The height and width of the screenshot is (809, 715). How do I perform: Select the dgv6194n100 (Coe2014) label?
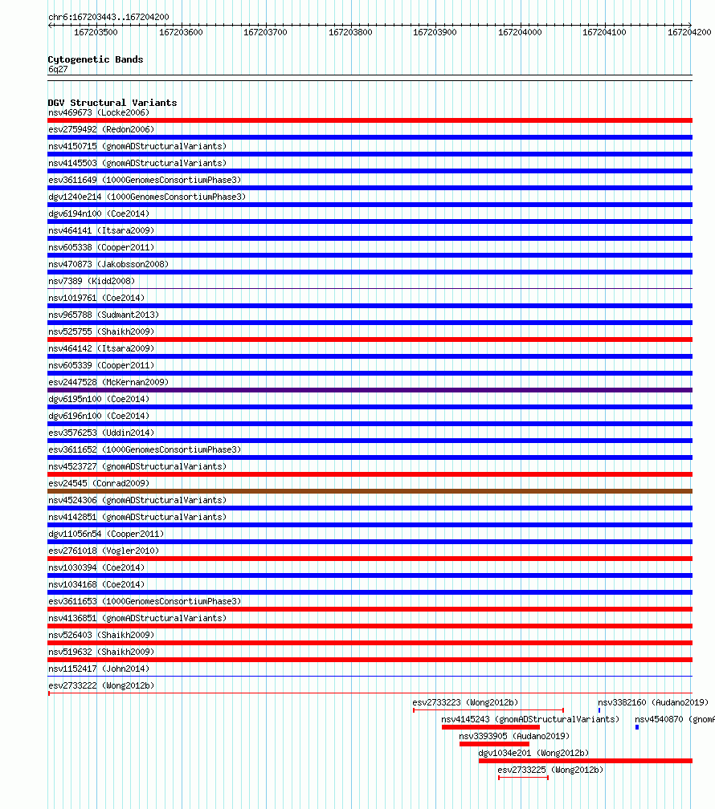coord(99,213)
